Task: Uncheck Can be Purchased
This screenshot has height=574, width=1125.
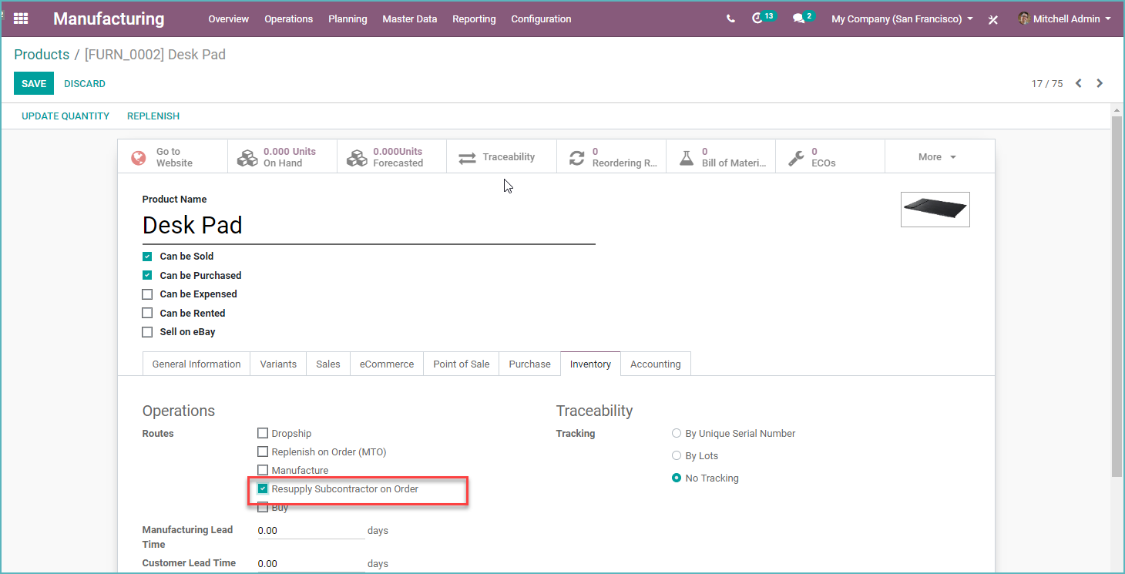Action: [x=147, y=275]
